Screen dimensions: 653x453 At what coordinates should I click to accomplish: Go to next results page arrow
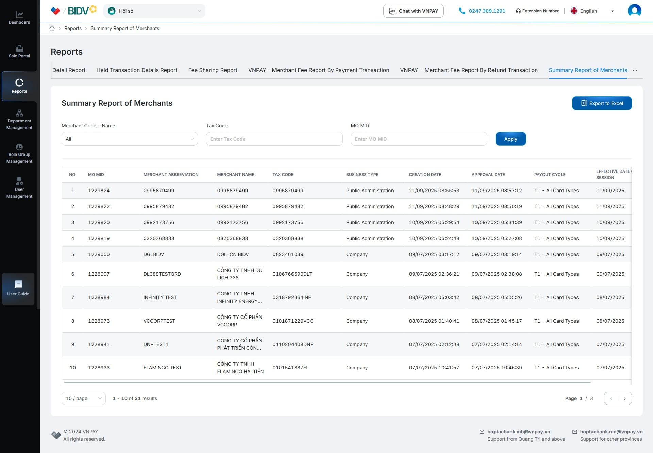tap(624, 398)
